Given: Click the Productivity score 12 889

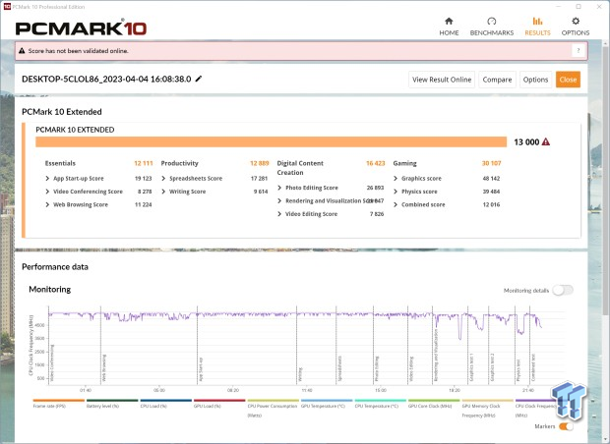Looking at the screenshot, I should point(260,163).
